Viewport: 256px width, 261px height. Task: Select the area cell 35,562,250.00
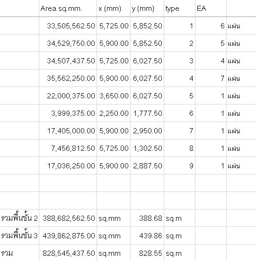click(68, 78)
